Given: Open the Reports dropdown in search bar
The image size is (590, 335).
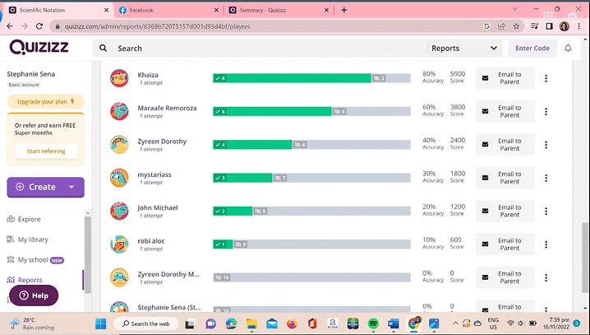Looking at the screenshot, I should pyautogui.click(x=464, y=49).
